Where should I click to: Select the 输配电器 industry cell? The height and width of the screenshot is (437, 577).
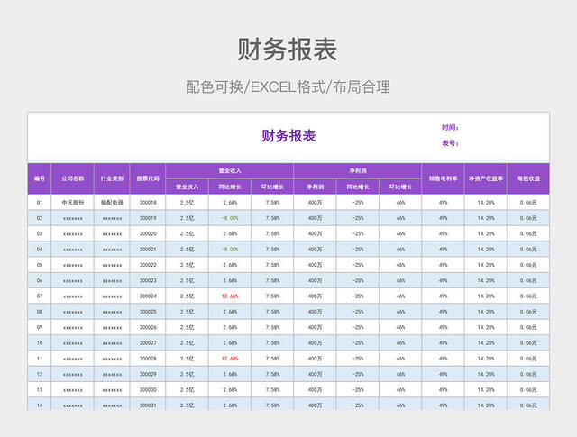point(112,203)
